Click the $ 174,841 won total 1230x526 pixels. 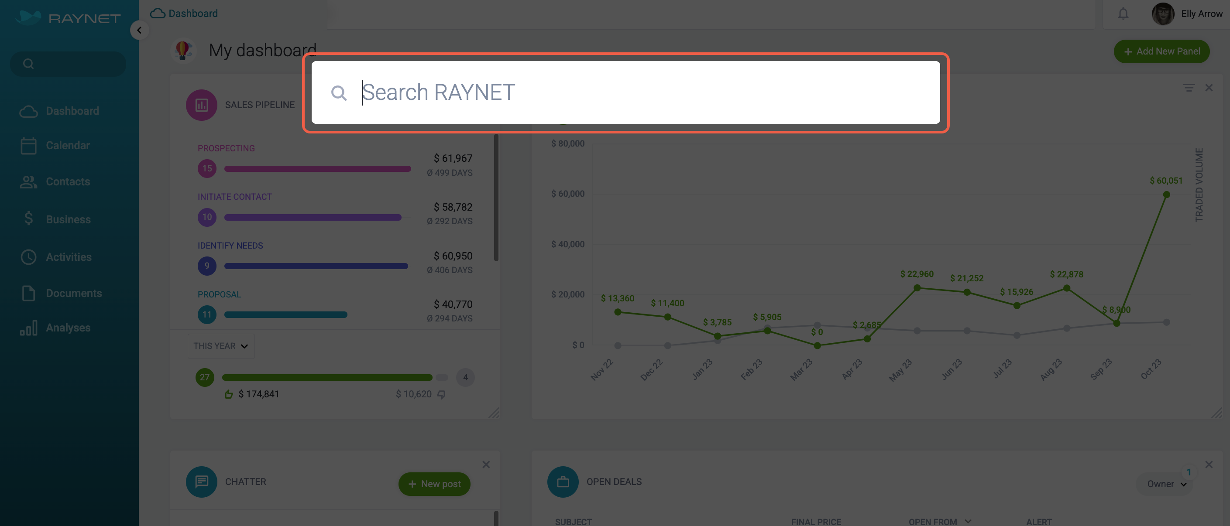[259, 394]
